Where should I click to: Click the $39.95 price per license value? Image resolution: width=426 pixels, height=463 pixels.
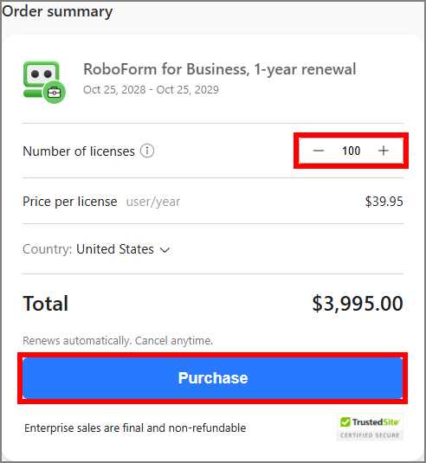point(384,202)
